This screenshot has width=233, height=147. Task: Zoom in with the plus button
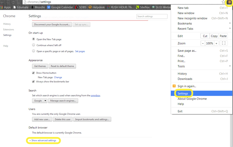[216, 43]
